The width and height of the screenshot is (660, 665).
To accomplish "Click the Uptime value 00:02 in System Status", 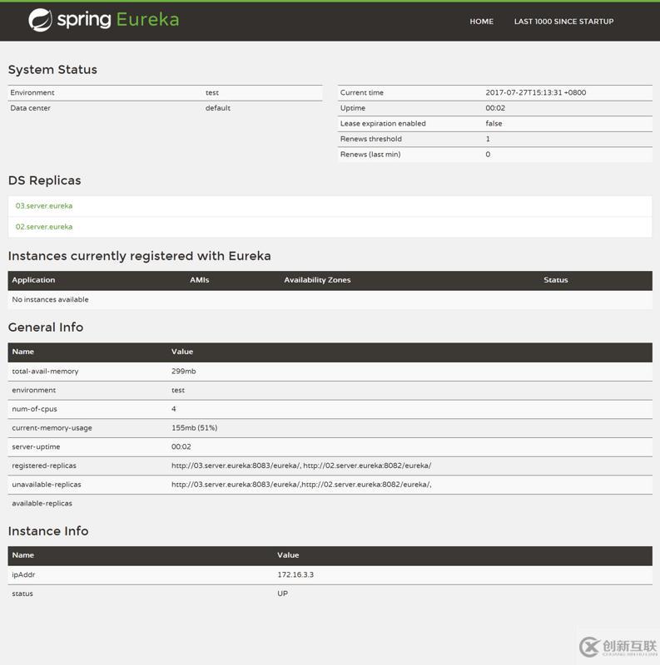I will point(495,108).
